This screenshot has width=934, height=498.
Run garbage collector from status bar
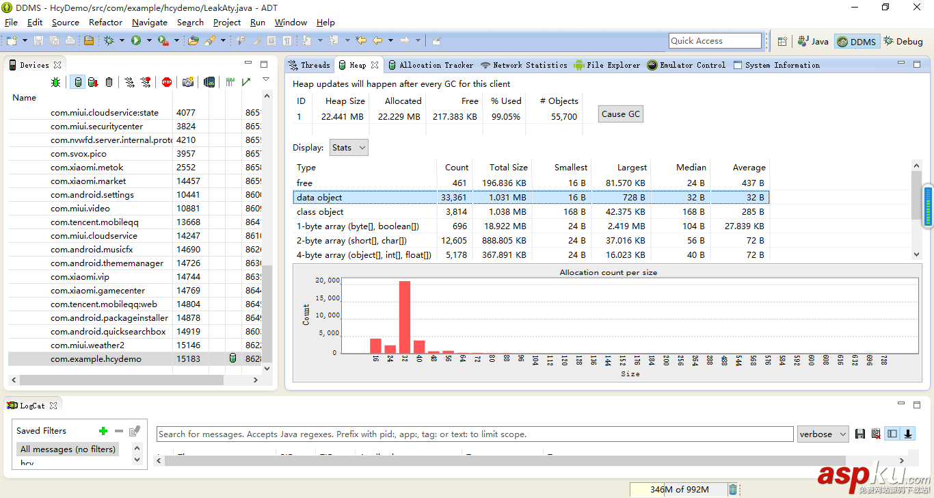[x=733, y=490]
